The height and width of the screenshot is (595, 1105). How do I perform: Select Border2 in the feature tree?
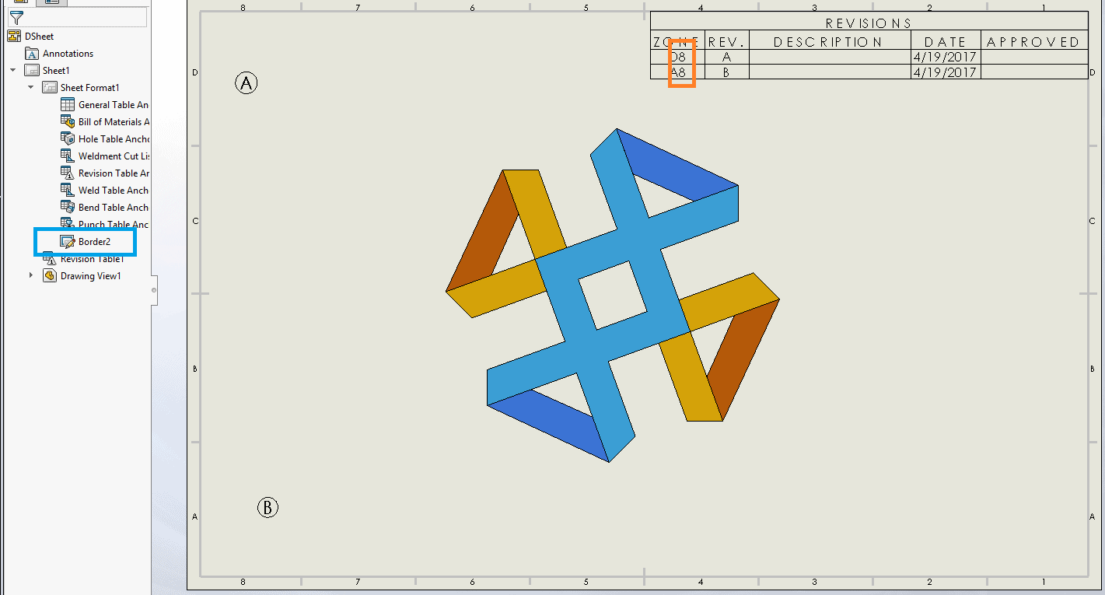click(94, 242)
